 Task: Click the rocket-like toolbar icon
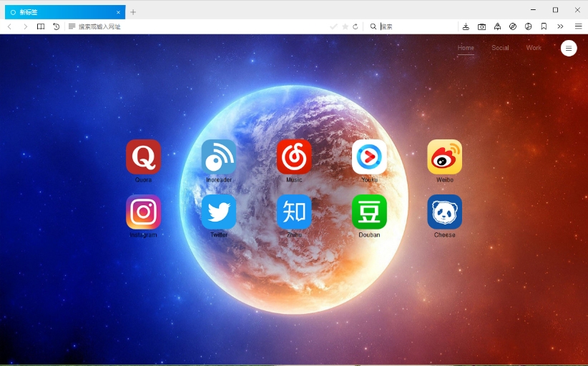tap(497, 26)
